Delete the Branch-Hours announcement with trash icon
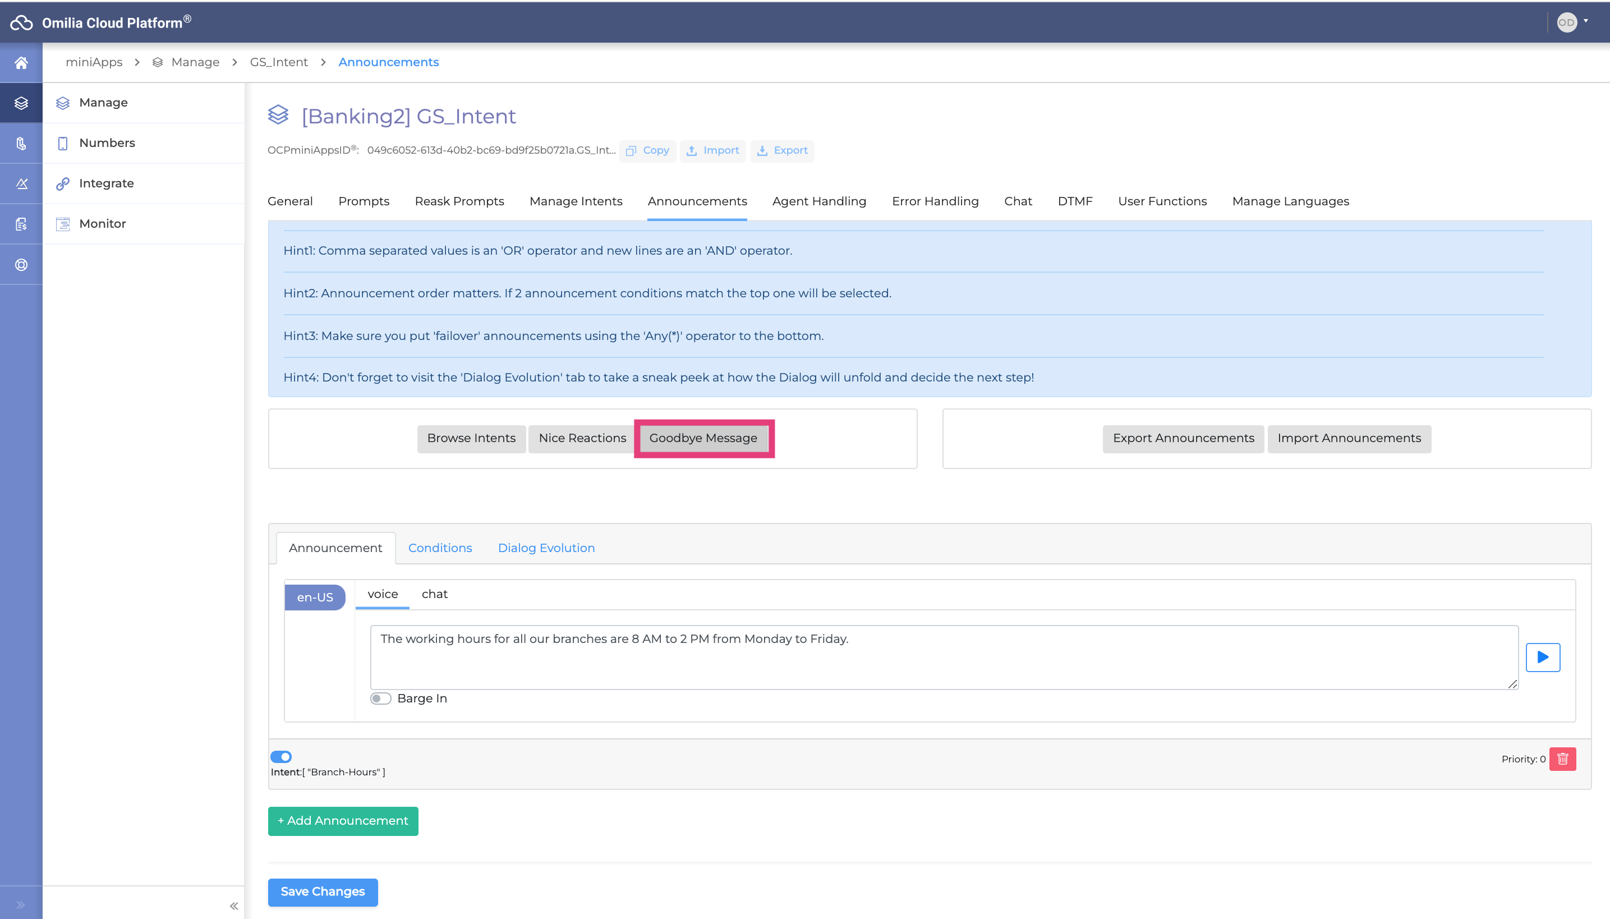Viewport: 1610px width, 919px height. click(x=1563, y=759)
